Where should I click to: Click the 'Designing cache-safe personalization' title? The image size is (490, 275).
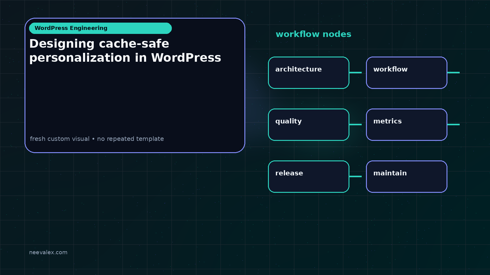[x=125, y=51]
